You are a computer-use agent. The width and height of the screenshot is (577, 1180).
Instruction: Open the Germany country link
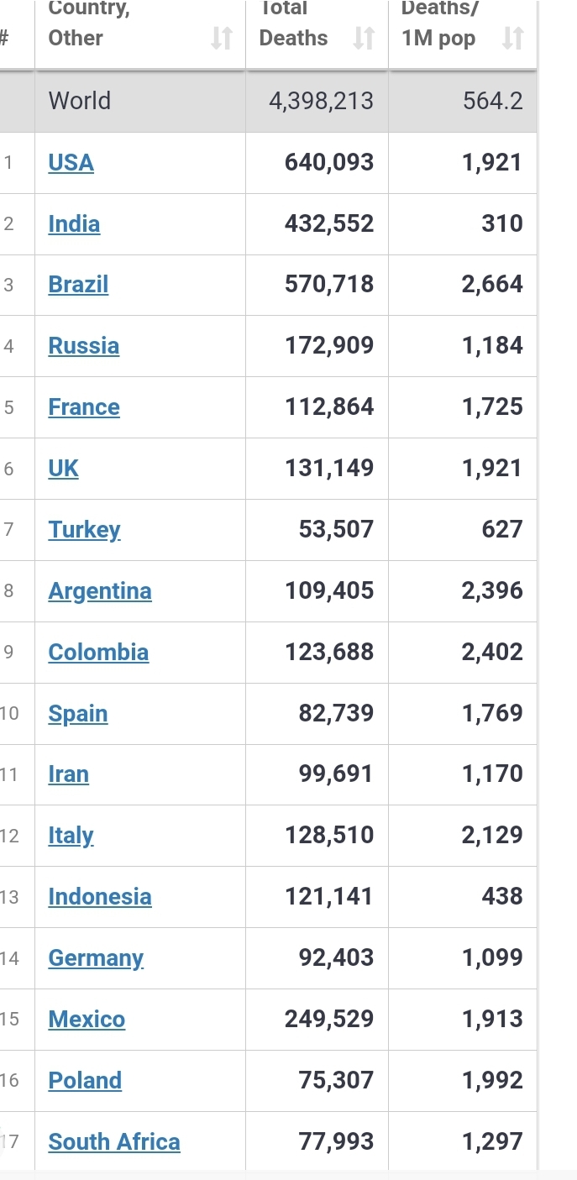(97, 958)
